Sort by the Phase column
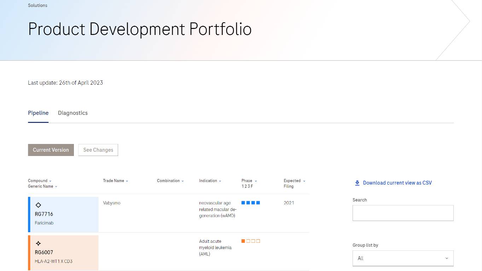482x271 pixels. pyautogui.click(x=249, y=181)
